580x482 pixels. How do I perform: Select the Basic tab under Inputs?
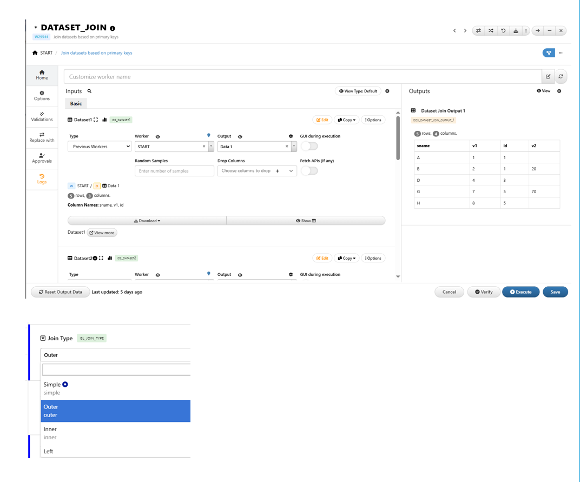(x=76, y=103)
